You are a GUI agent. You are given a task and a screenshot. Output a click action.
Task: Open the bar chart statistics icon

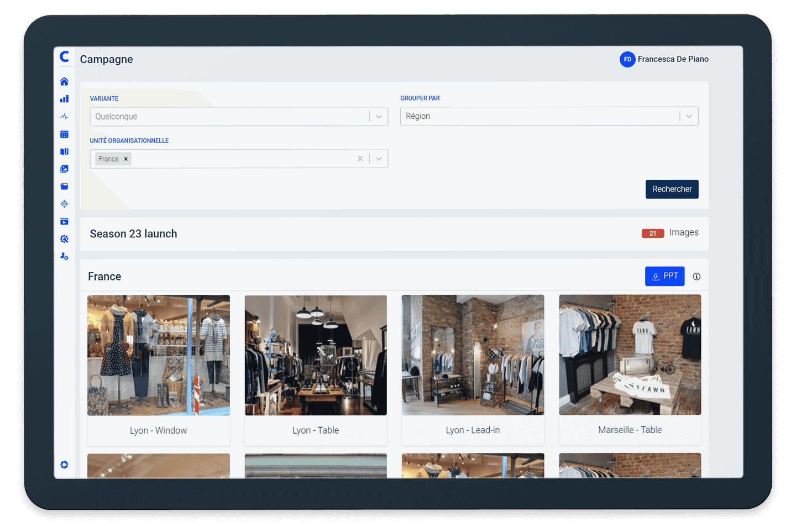tap(64, 99)
